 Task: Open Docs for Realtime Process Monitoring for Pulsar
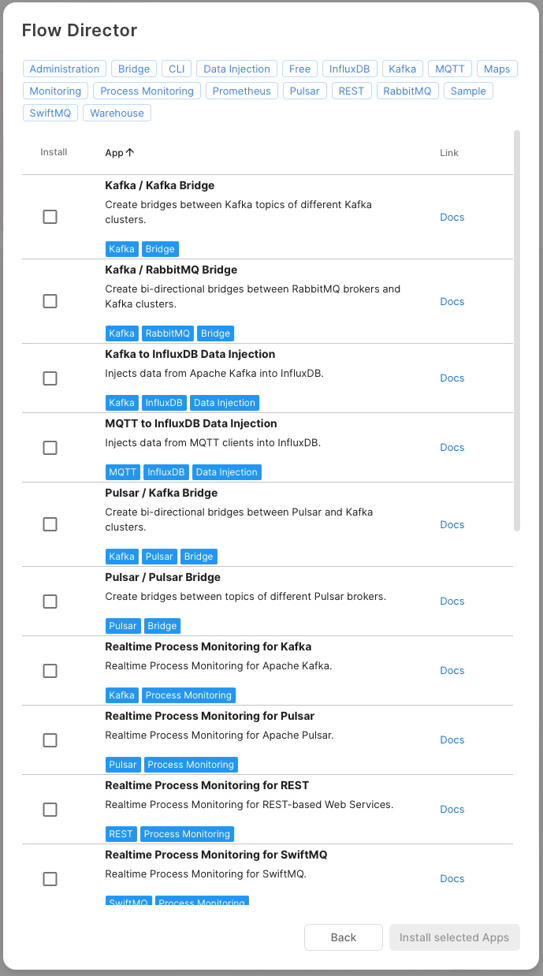coord(452,740)
